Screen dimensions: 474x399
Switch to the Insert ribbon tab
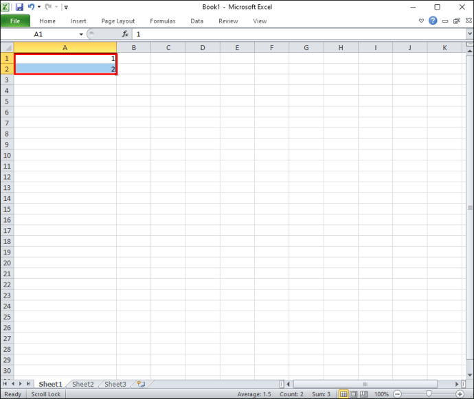(78, 21)
